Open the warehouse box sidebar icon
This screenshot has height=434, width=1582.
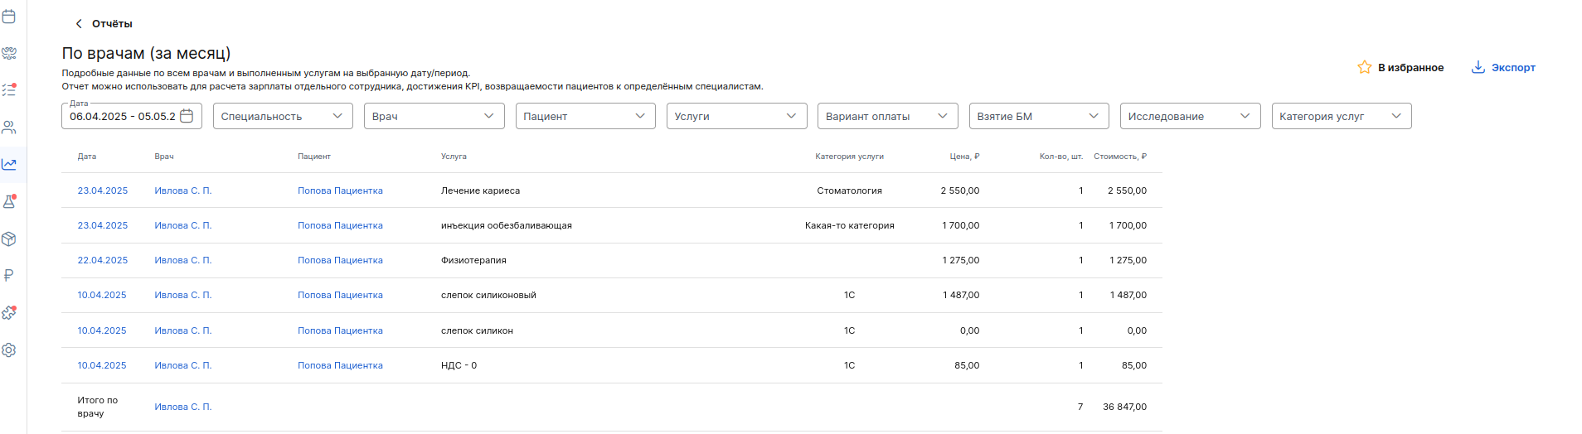click(9, 239)
